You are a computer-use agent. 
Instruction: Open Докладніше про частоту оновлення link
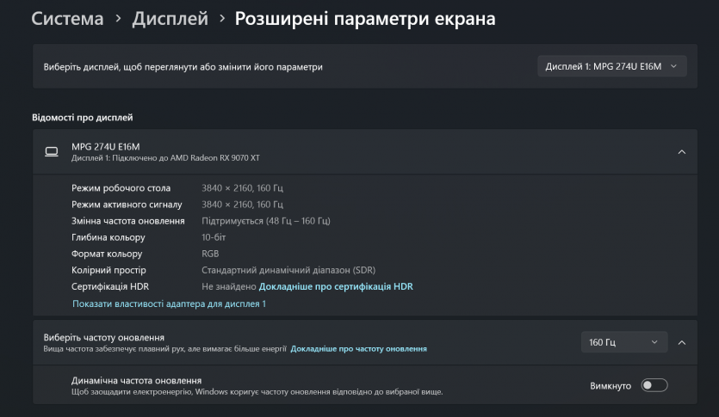click(x=358, y=349)
